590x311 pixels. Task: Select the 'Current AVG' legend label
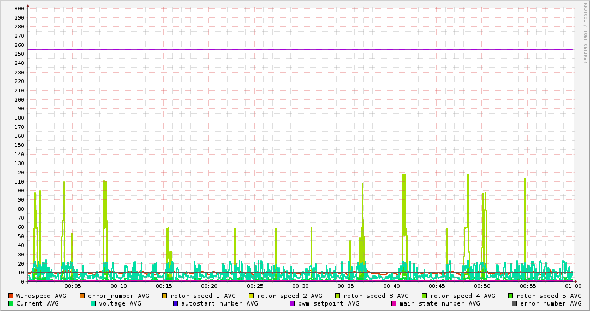(37, 303)
